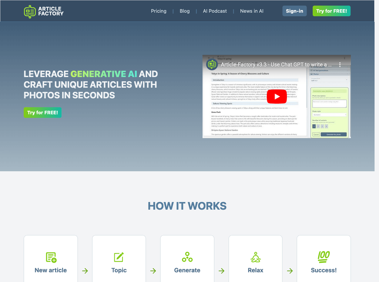Click the Generate workflow nodes icon
The height and width of the screenshot is (282, 379).
pos(187,257)
